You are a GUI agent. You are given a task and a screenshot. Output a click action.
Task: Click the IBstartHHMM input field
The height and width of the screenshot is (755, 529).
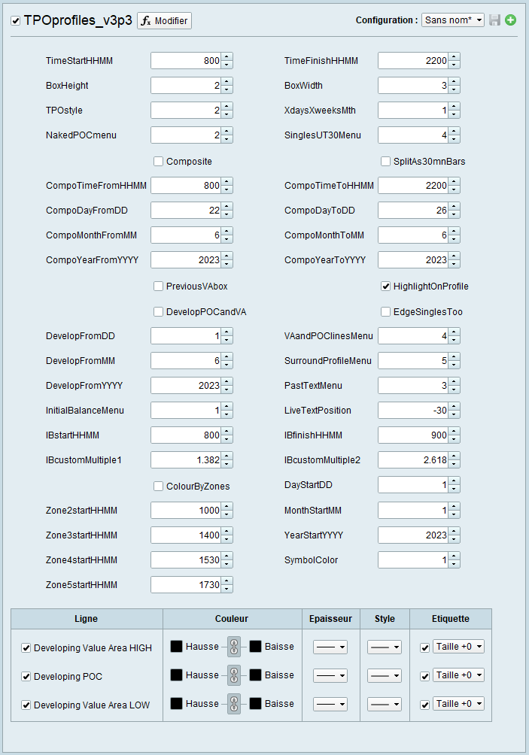pos(186,435)
